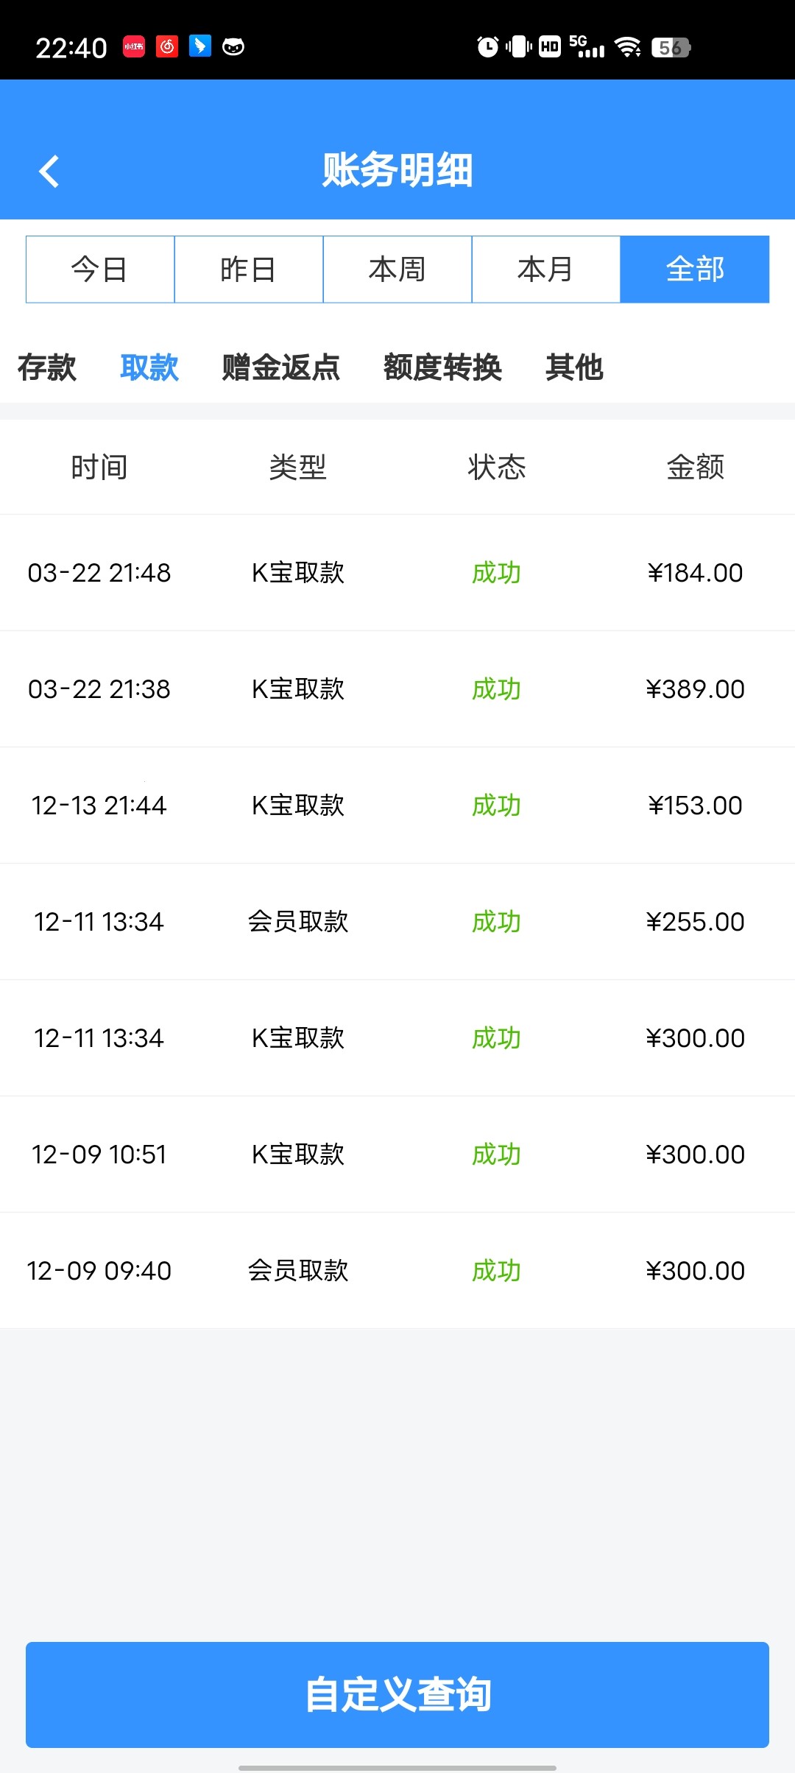Switch to 本月 date range
The height and width of the screenshot is (1773, 795).
545,269
